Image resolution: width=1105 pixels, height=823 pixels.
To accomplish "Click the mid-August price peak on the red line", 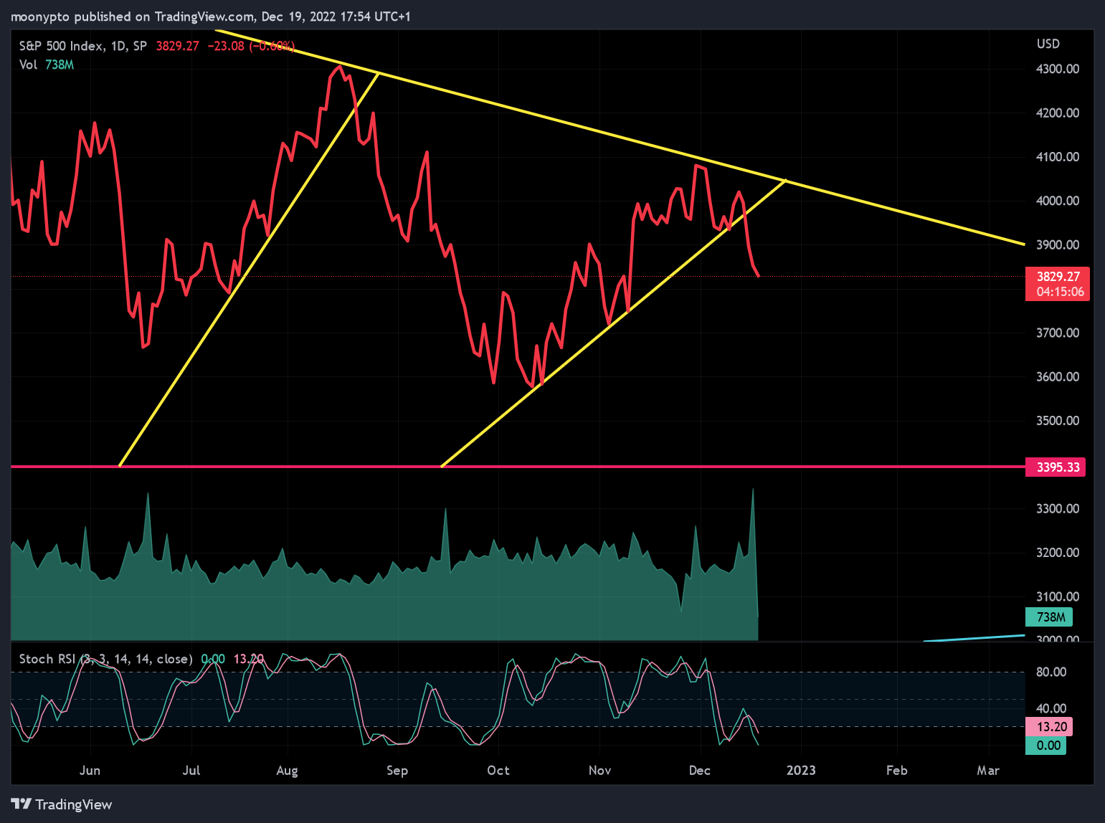I will 339,67.
